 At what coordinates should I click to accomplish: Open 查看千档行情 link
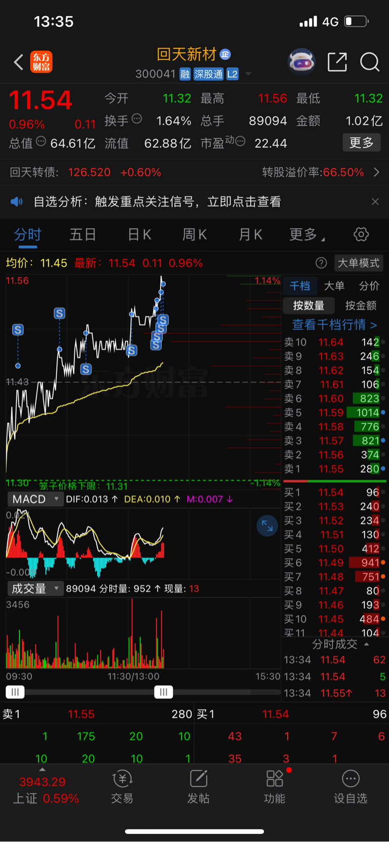[334, 325]
